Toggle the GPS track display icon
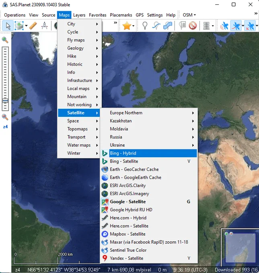This screenshot has width=259, height=273. pos(236,26)
